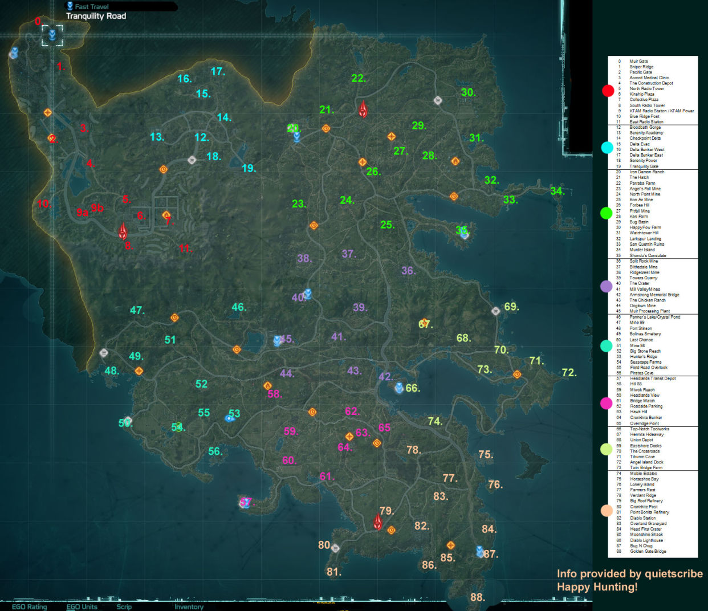This screenshot has width=708, height=611.
Task: Click the cyan legend circle
Action: click(607, 148)
